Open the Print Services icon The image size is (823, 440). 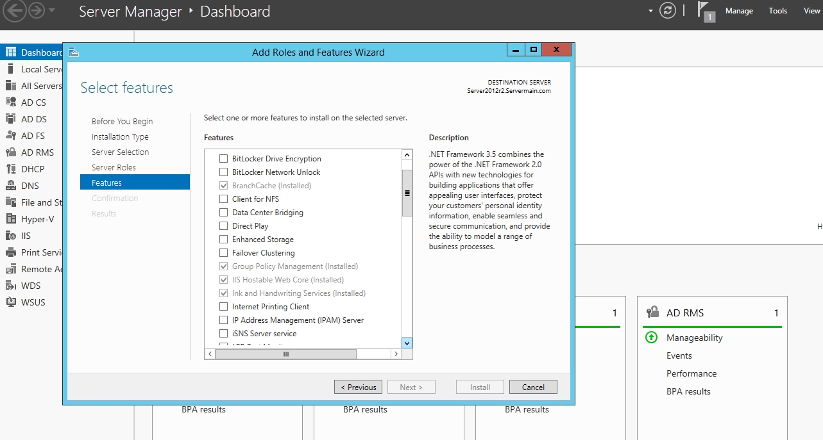11,252
